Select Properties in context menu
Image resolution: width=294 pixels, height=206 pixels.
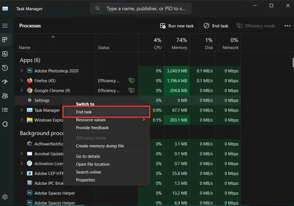[106, 180]
